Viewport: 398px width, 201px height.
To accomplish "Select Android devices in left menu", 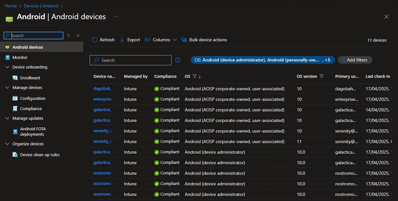I will (x=28, y=47).
